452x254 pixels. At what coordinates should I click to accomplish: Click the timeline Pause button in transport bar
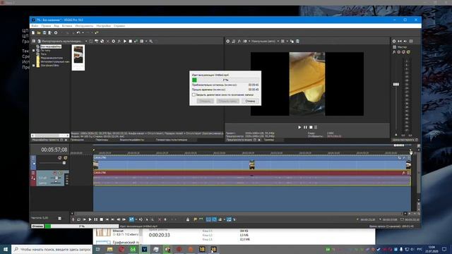coord(96,219)
